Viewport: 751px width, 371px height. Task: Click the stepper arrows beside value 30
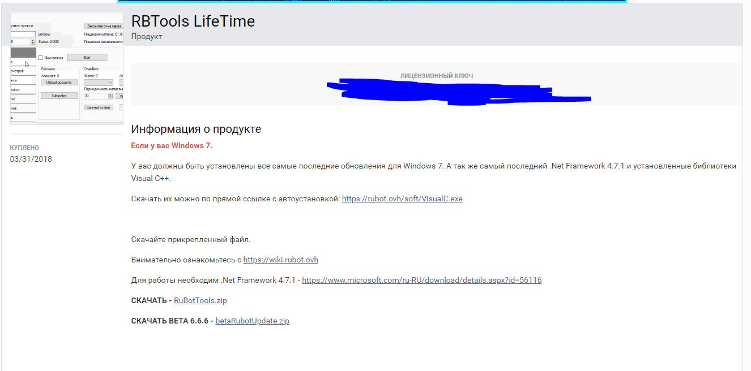pos(110,96)
